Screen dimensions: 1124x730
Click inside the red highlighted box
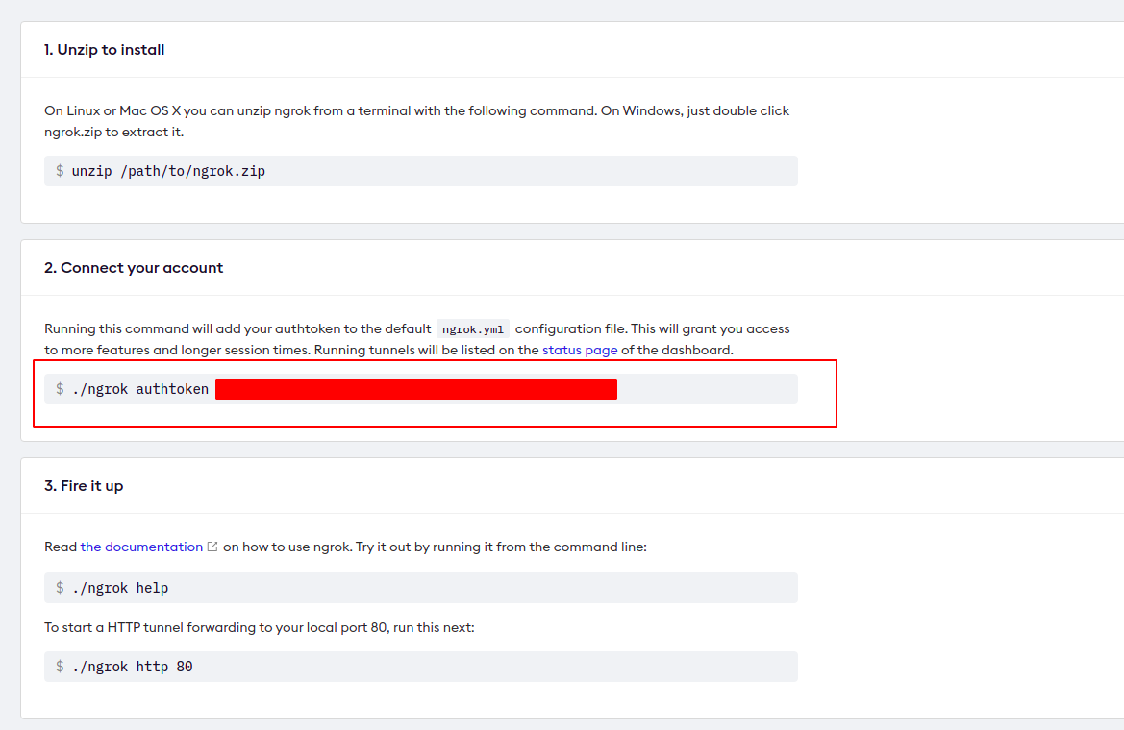click(433, 394)
